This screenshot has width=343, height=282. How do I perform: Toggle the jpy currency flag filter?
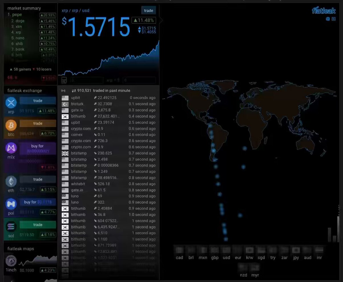tap(296, 250)
